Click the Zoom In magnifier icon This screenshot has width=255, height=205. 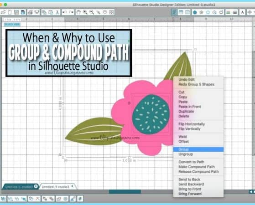(x=85, y=12)
